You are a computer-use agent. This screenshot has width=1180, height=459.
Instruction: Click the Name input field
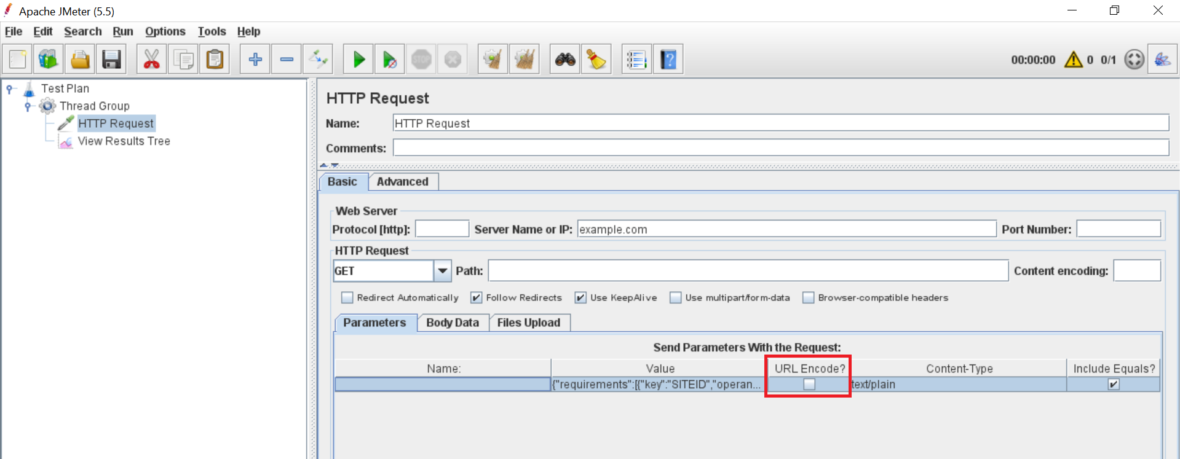781,123
